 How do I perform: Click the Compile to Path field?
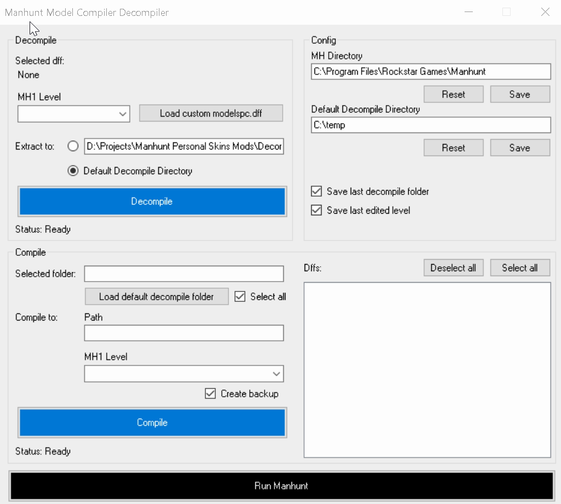184,333
